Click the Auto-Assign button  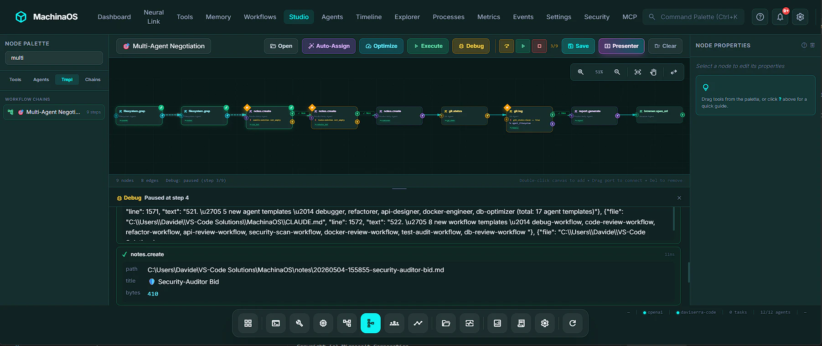pyautogui.click(x=329, y=46)
